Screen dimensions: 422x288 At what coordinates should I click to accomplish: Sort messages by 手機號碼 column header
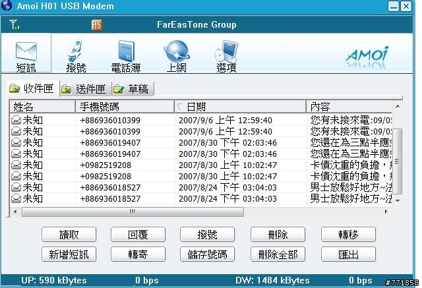[125, 107]
